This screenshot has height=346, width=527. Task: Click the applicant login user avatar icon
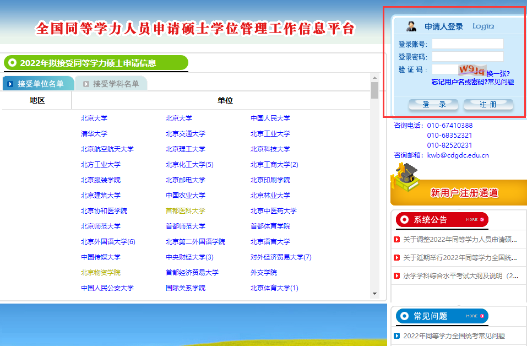(411, 26)
